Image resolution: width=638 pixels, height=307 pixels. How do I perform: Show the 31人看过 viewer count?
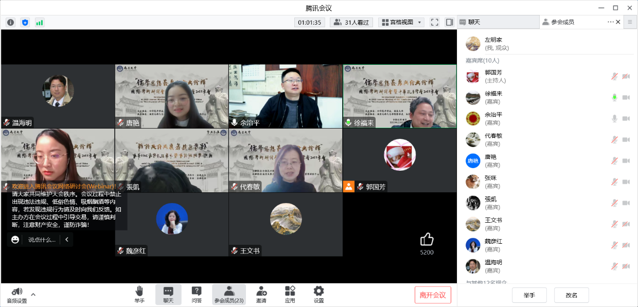point(352,22)
